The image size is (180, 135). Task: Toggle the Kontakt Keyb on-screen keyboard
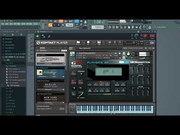coord(99,42)
